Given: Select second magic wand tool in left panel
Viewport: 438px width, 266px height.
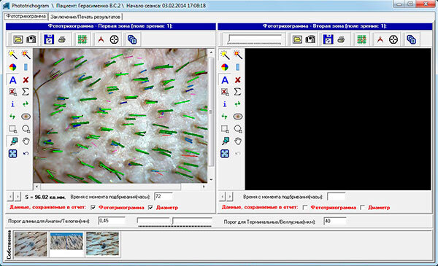Looking at the screenshot, I should pyautogui.click(x=26, y=55).
